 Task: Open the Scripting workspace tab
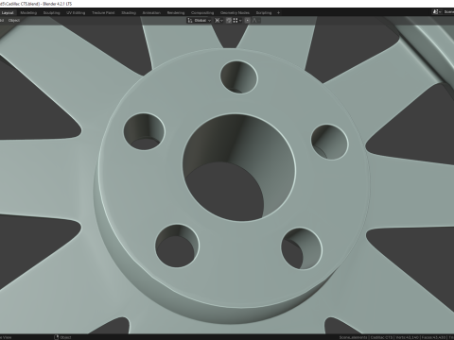click(264, 13)
